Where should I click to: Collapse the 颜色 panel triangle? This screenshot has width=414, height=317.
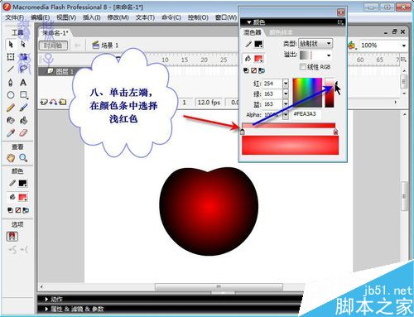point(249,22)
